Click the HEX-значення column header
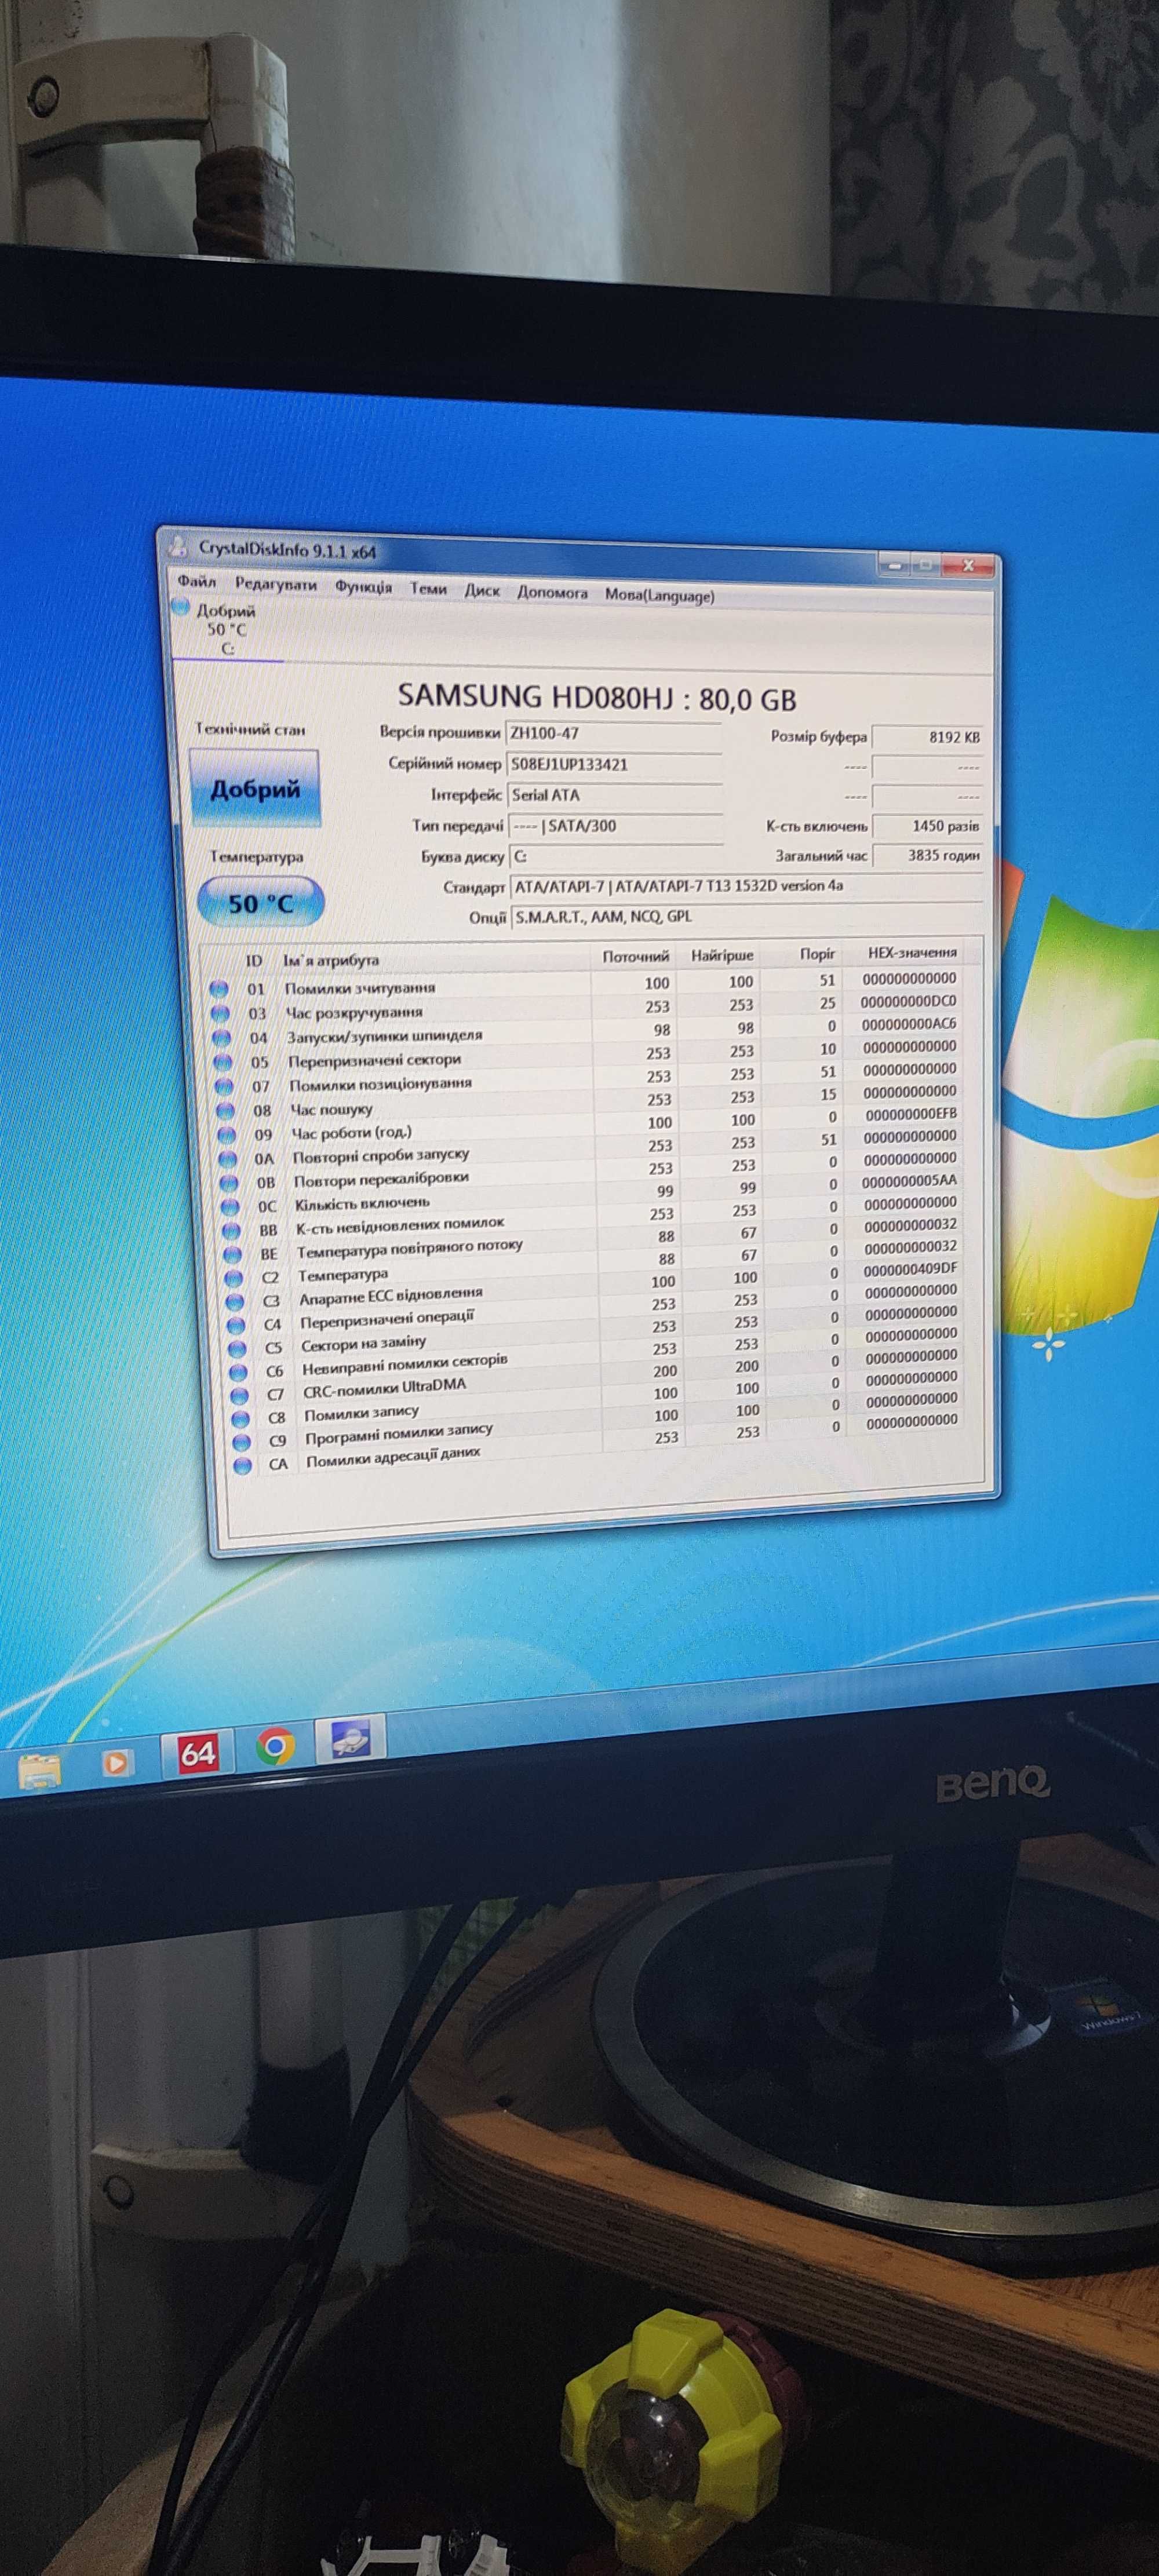This screenshot has height=2576, width=1159. point(911,953)
